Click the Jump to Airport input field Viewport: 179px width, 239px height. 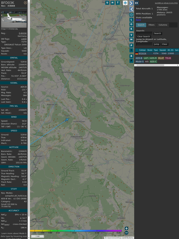[144, 44]
